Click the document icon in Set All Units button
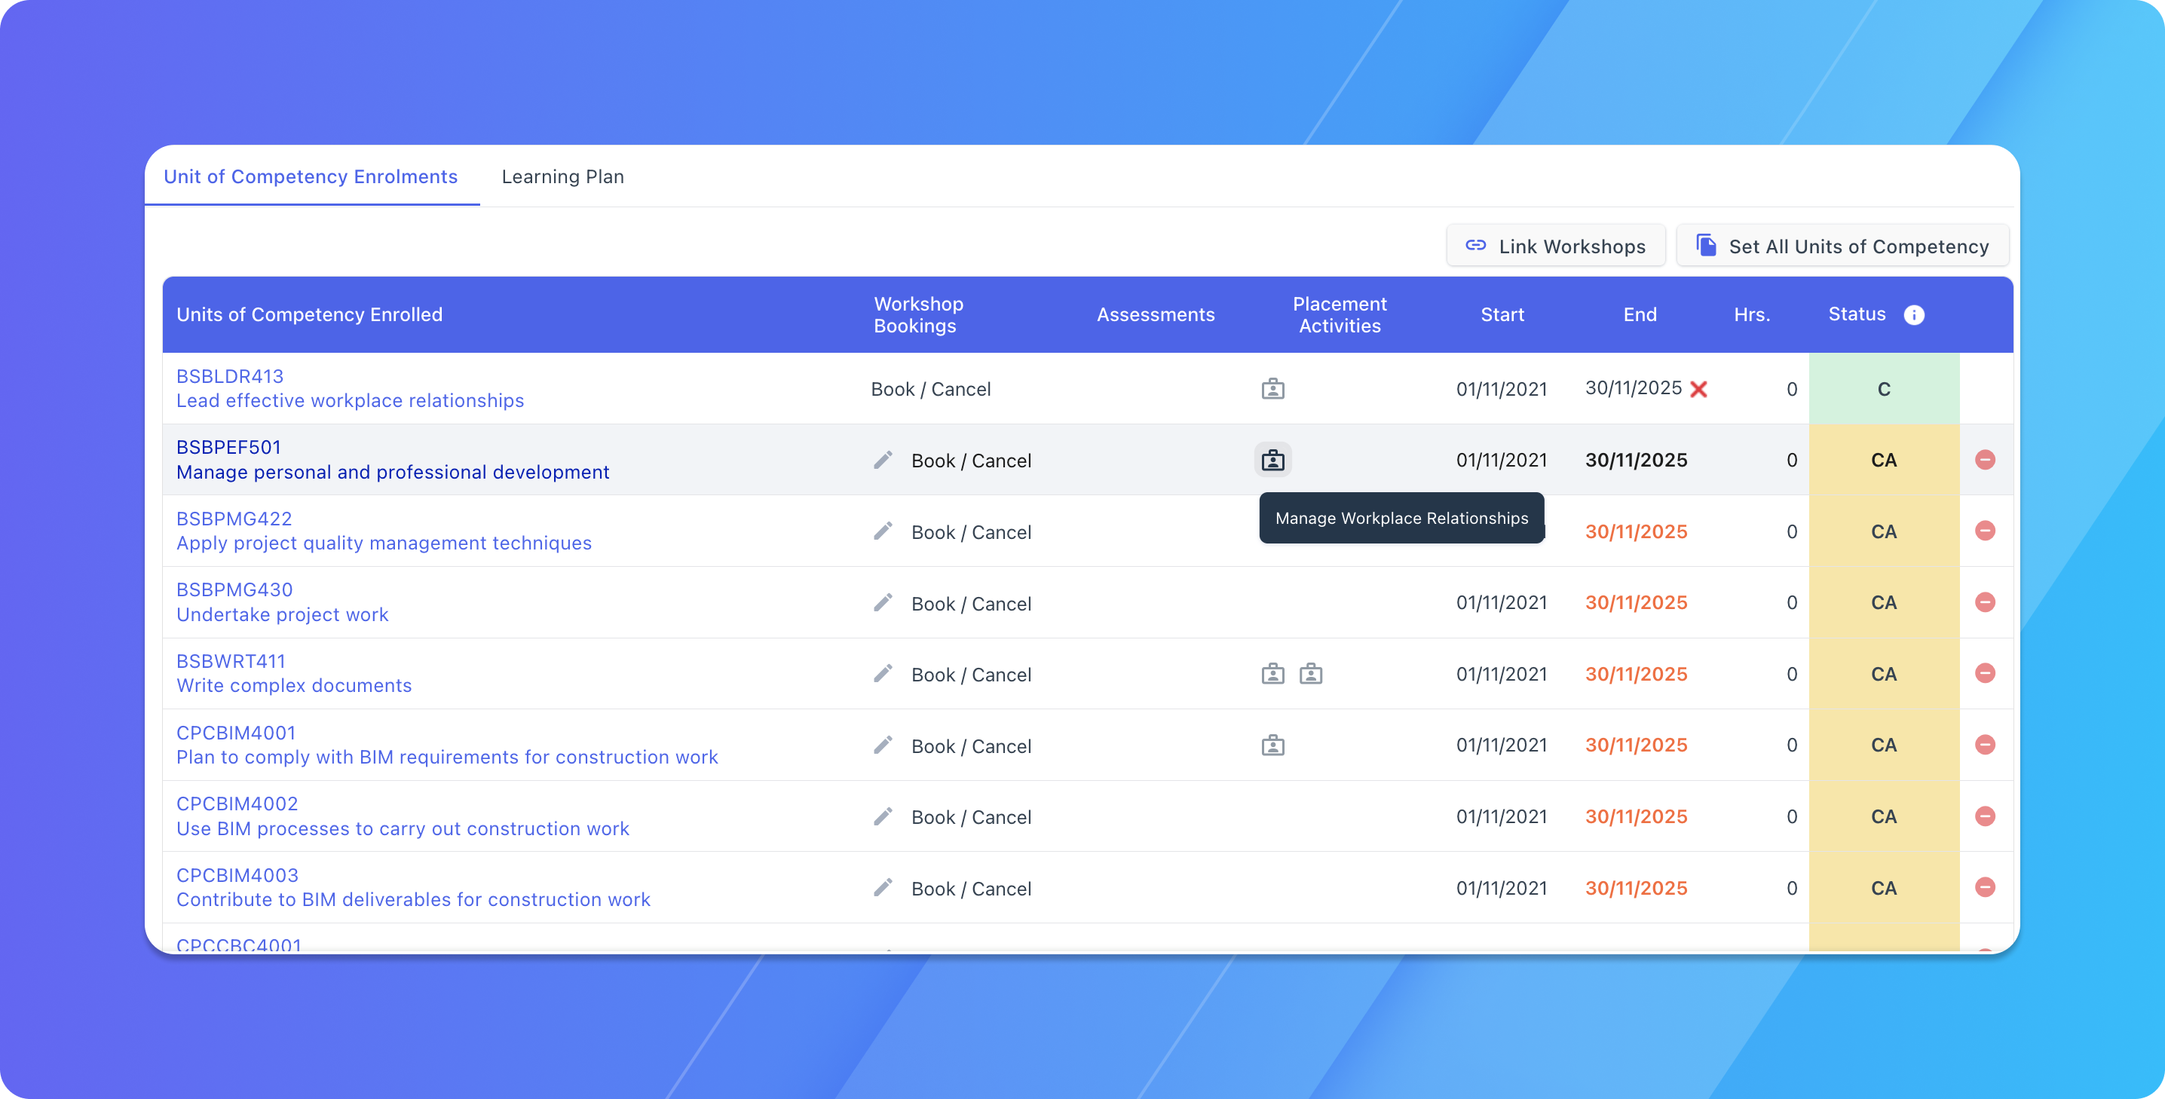 (1706, 245)
